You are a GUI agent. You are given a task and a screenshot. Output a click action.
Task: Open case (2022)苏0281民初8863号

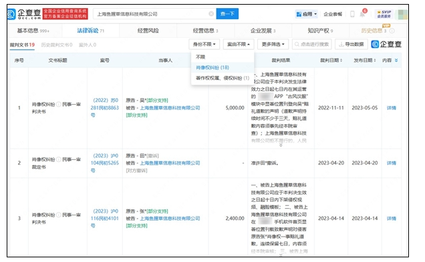[x=105, y=107]
